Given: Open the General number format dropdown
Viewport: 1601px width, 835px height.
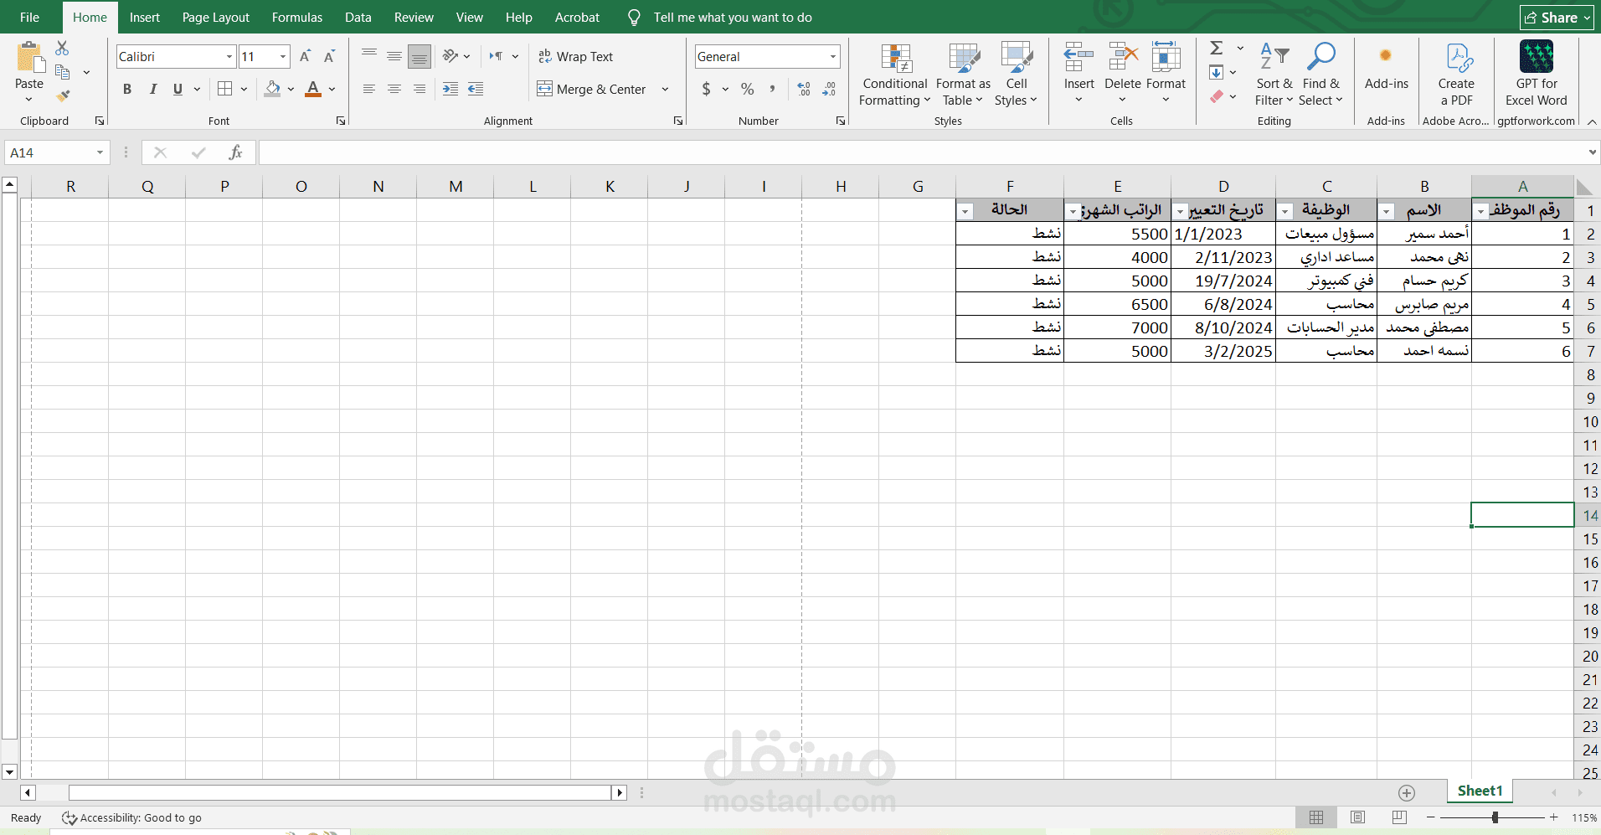Looking at the screenshot, I should point(833,56).
